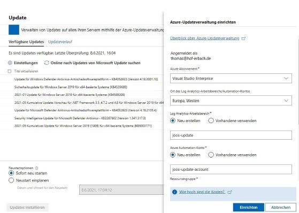Select Windows Defender Antivirus update version 4.18.2001.10

pos(82,79)
